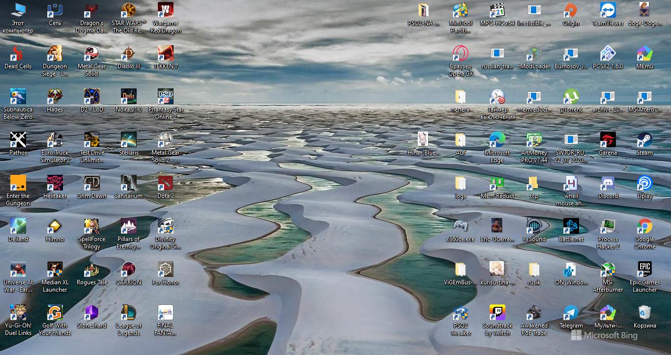
Task: Select the League of Legends shortcut
Action: [129, 320]
